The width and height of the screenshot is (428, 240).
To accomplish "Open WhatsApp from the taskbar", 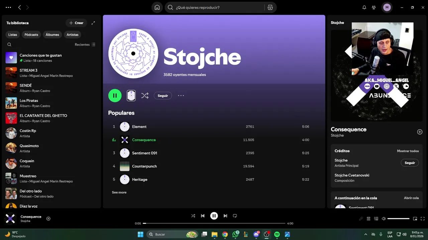I will (x=236, y=234).
